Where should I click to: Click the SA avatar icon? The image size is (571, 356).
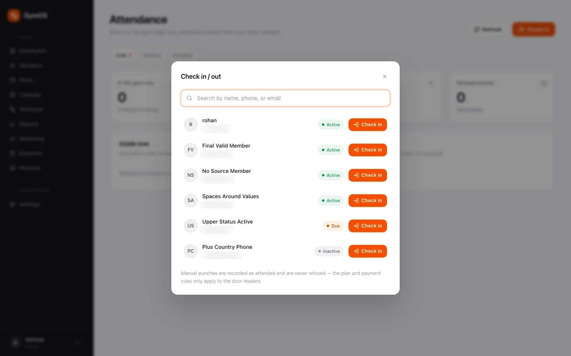(x=191, y=201)
